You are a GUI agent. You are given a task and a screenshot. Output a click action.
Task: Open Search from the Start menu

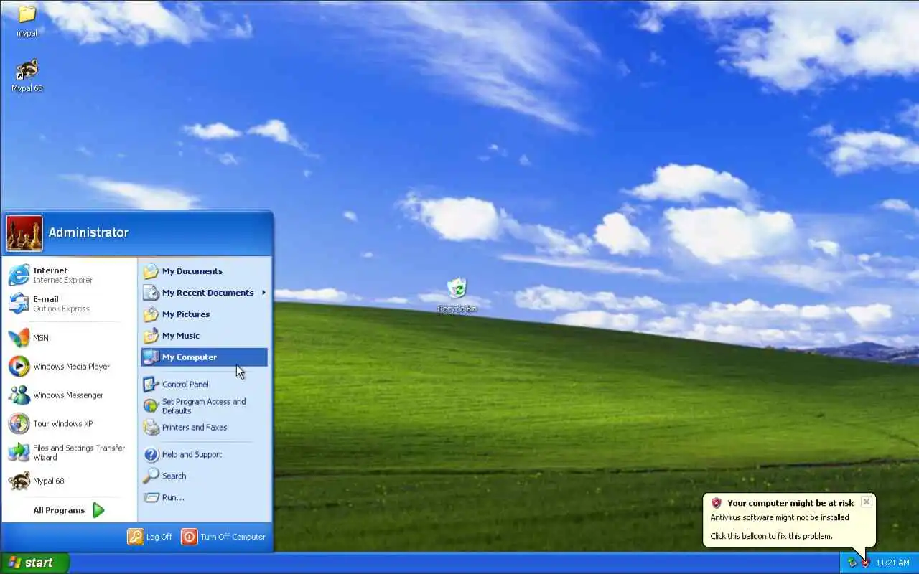coord(205,476)
